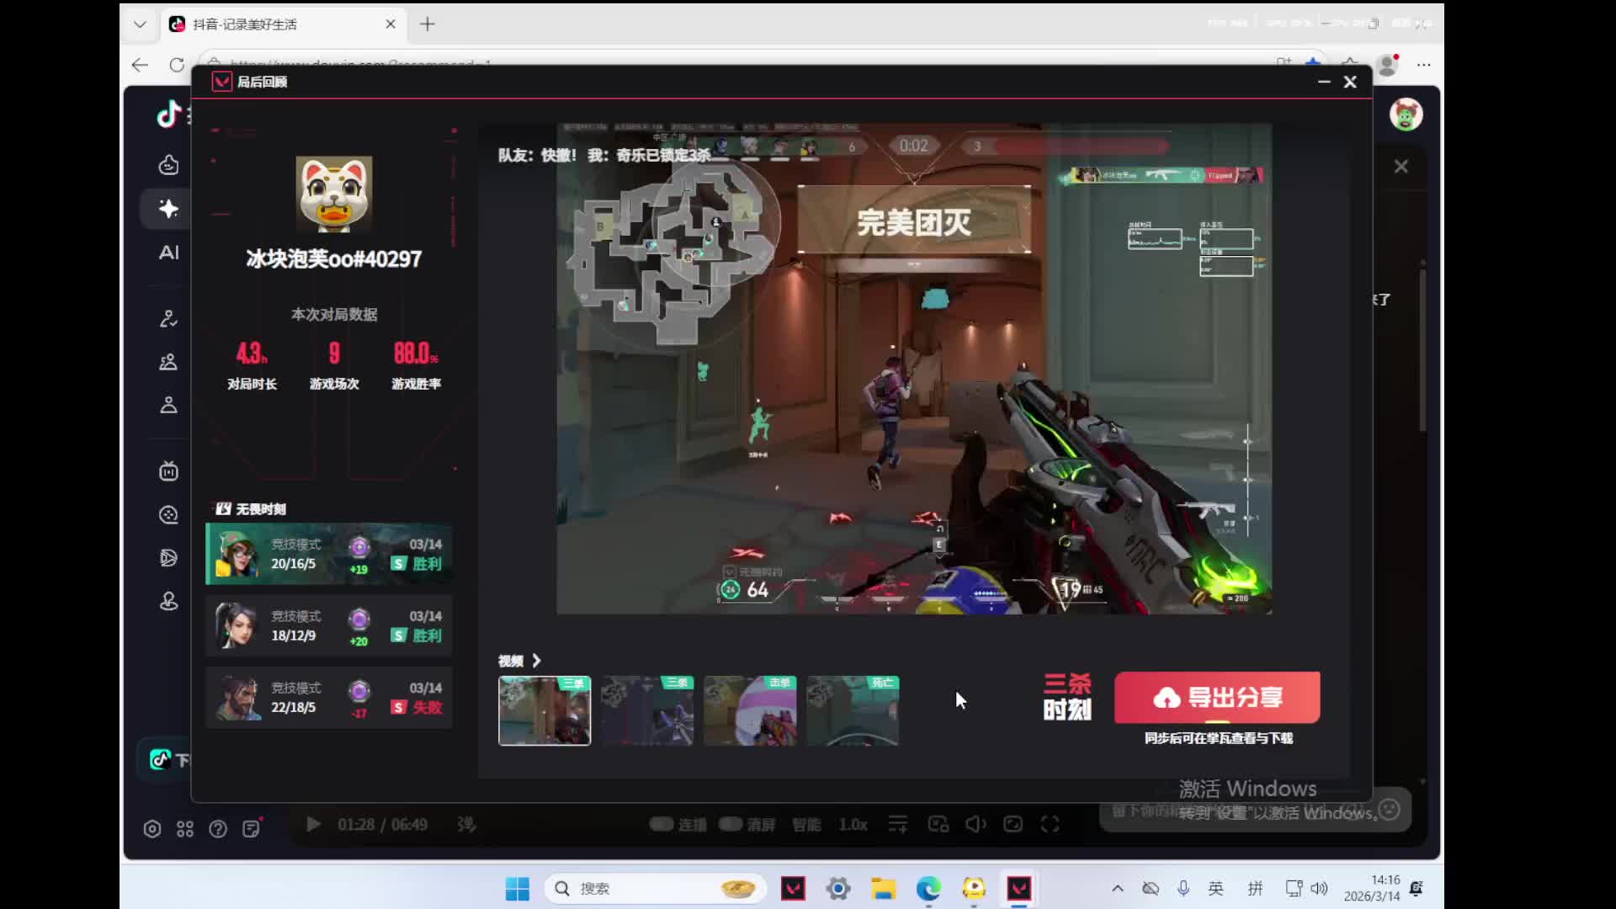Click the Douyin fullscreen icon

click(x=1050, y=824)
